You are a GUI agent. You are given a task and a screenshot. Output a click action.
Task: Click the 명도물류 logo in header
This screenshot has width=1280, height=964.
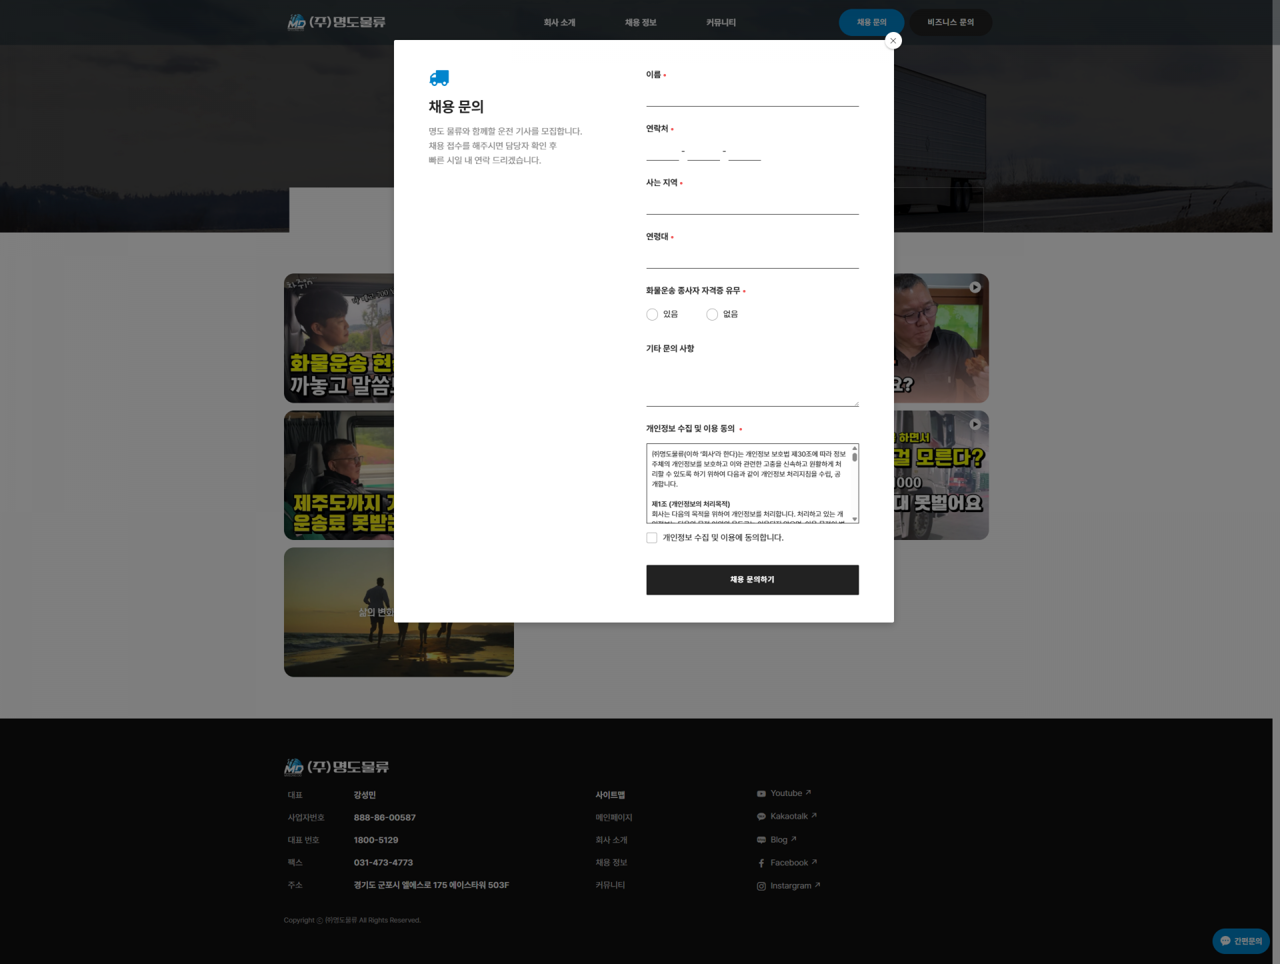tap(336, 22)
